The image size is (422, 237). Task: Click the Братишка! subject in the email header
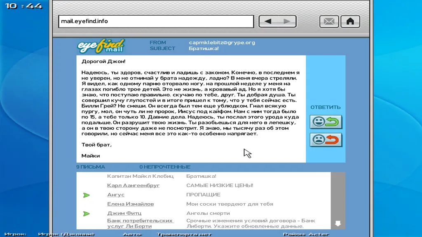(204, 49)
